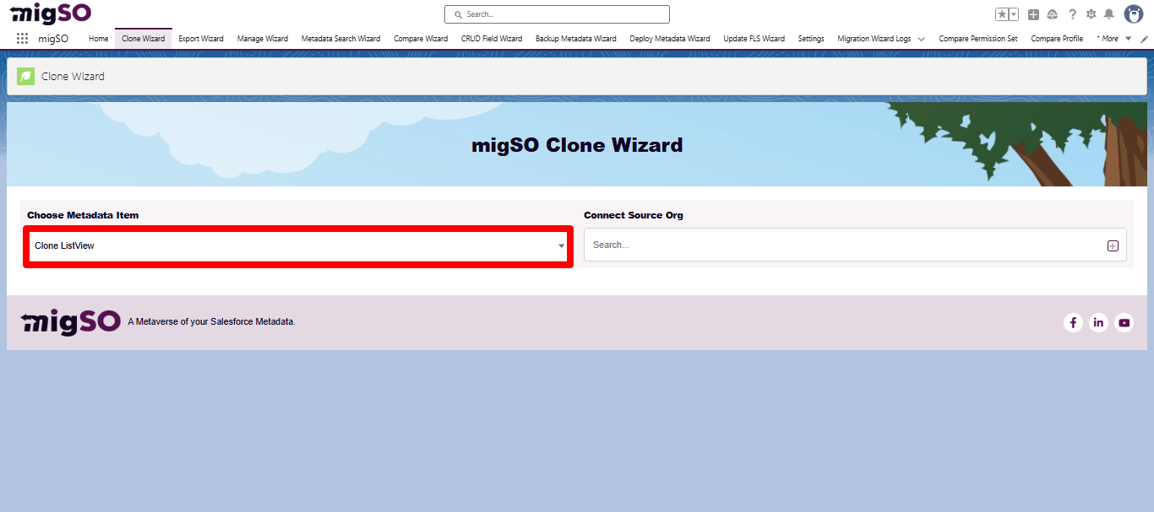Open the Compare Permission Set tab
The width and height of the screenshot is (1154, 512).
pos(977,38)
